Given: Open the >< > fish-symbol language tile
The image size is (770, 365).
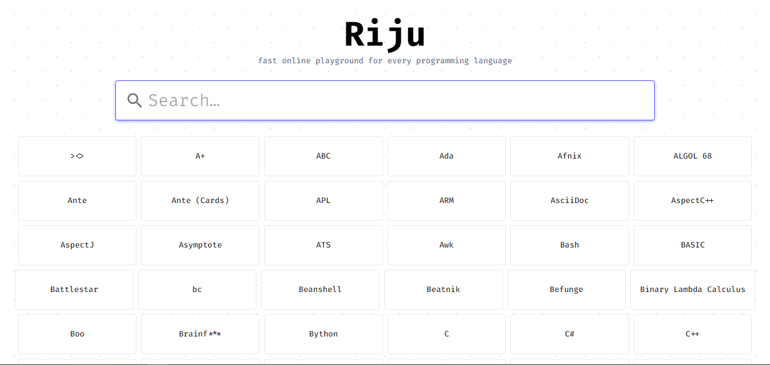Looking at the screenshot, I should [x=77, y=156].
